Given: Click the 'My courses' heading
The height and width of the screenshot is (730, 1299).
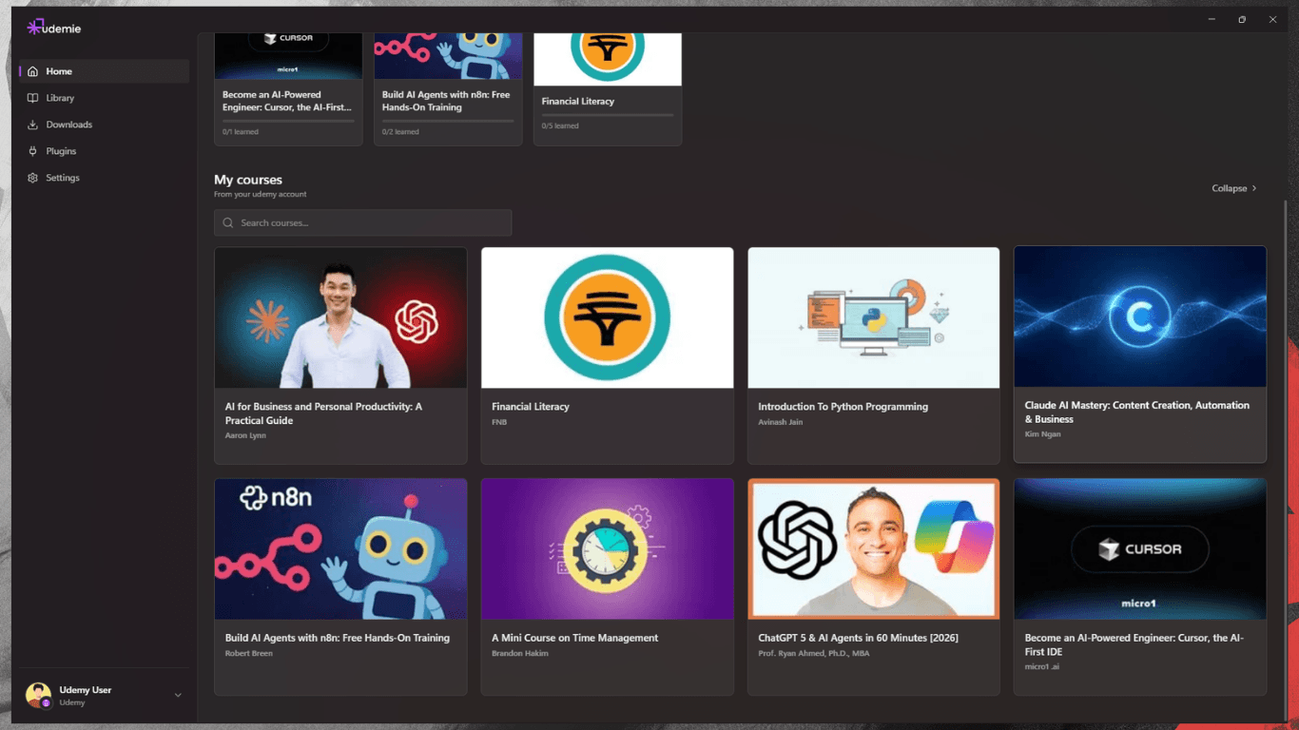Looking at the screenshot, I should (248, 180).
